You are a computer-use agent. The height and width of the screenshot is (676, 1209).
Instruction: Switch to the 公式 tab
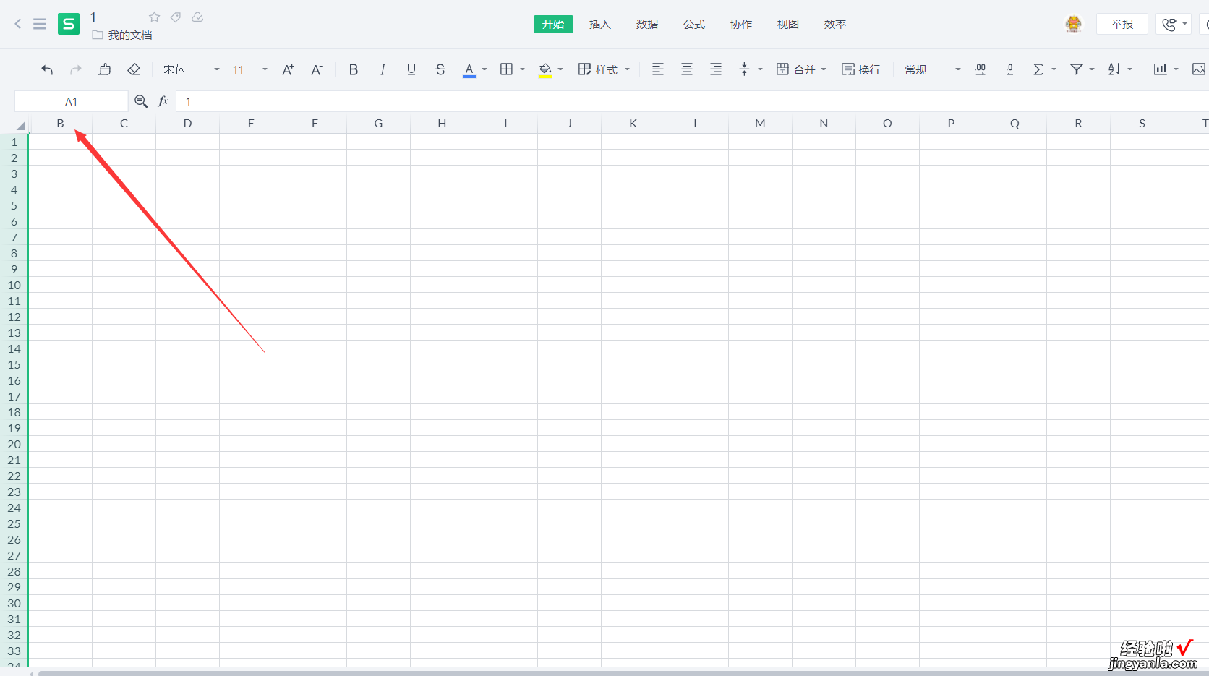click(694, 24)
